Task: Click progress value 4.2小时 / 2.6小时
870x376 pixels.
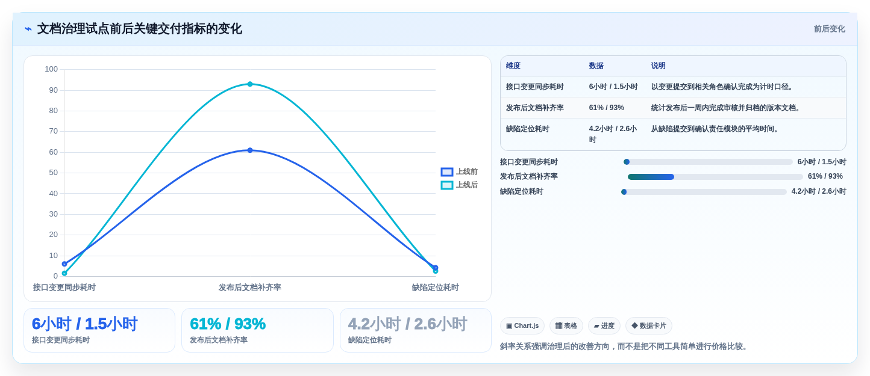Action: click(x=819, y=192)
